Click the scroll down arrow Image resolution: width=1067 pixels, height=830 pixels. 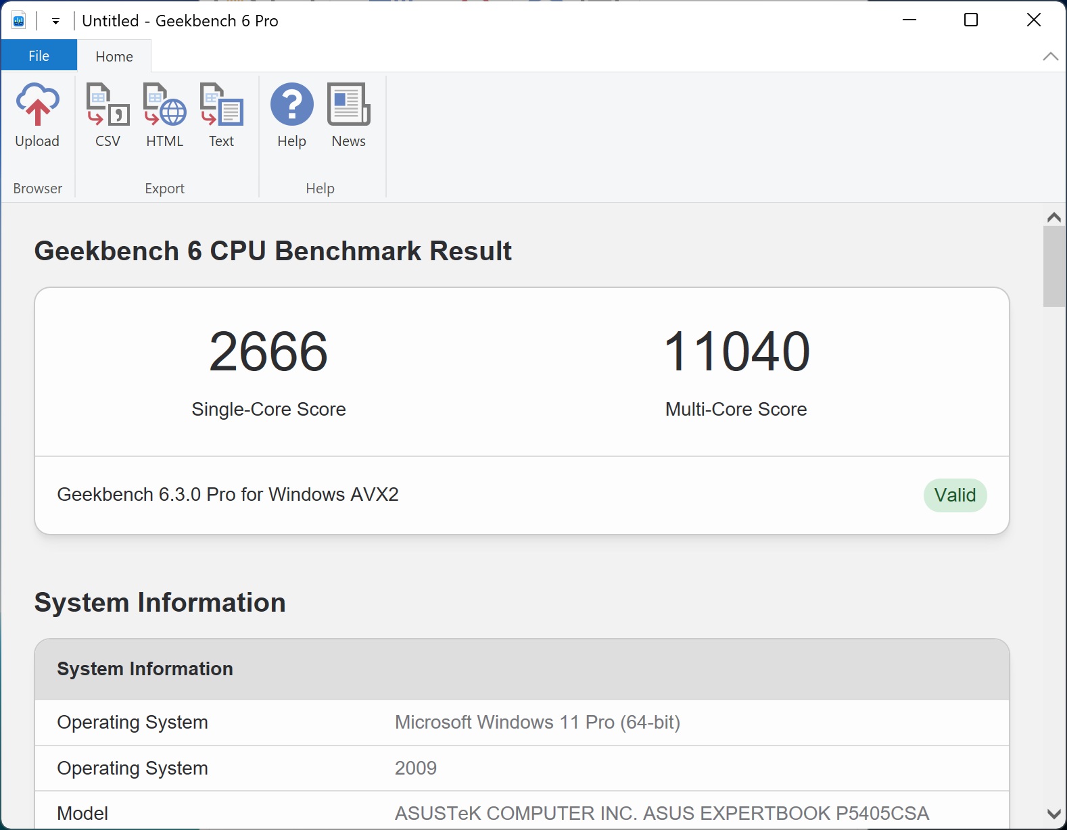1053,814
